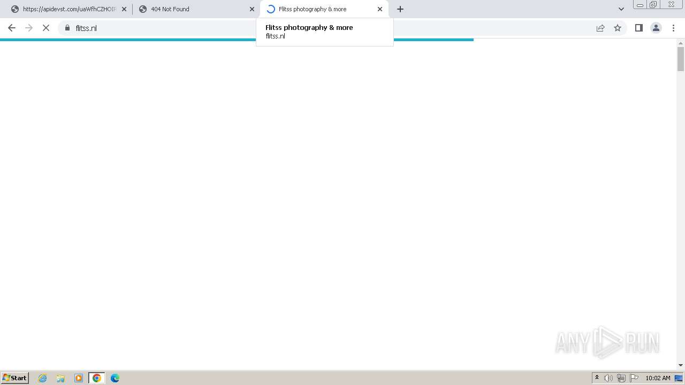The width and height of the screenshot is (685, 385).
Task: Click the scrollbar up arrow
Action: pos(681,42)
